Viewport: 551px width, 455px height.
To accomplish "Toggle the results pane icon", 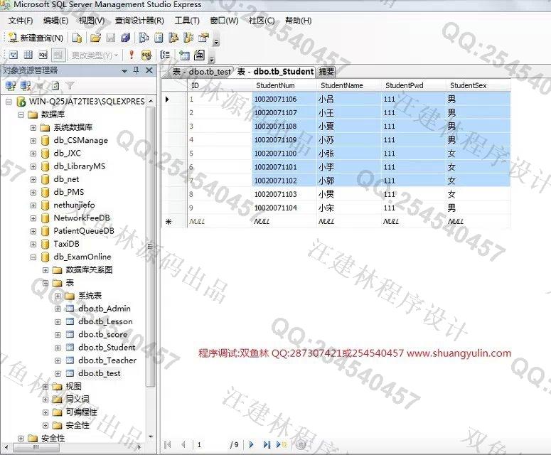I will click(x=58, y=55).
